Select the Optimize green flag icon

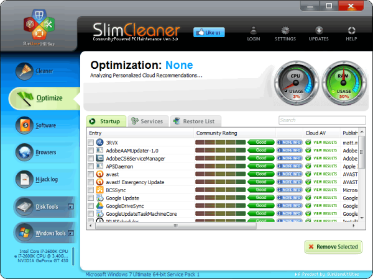point(25,99)
